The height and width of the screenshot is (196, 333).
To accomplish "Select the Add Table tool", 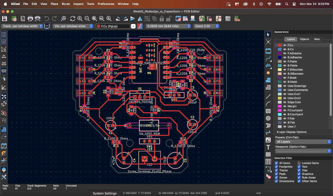I will pos(268,162).
